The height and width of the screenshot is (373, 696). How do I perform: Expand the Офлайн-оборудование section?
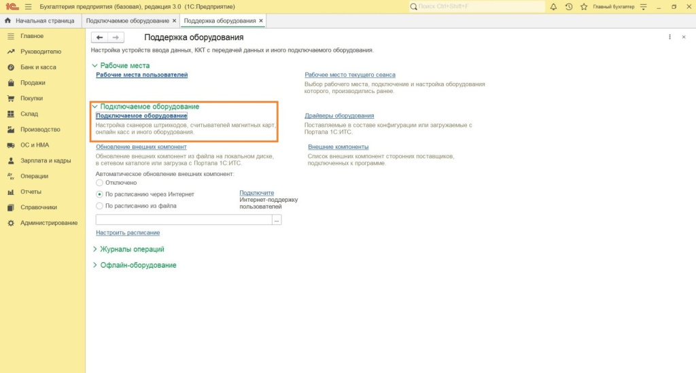coord(94,265)
